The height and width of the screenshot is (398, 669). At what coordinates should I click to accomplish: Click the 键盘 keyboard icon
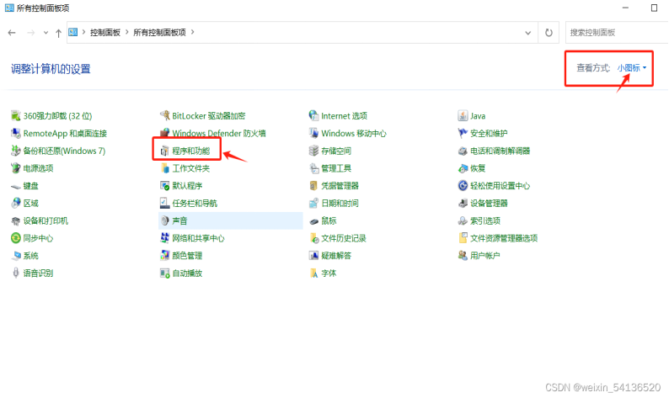pos(16,186)
